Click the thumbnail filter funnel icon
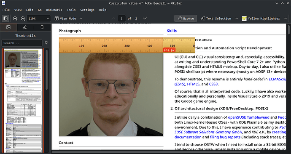 point(46,43)
